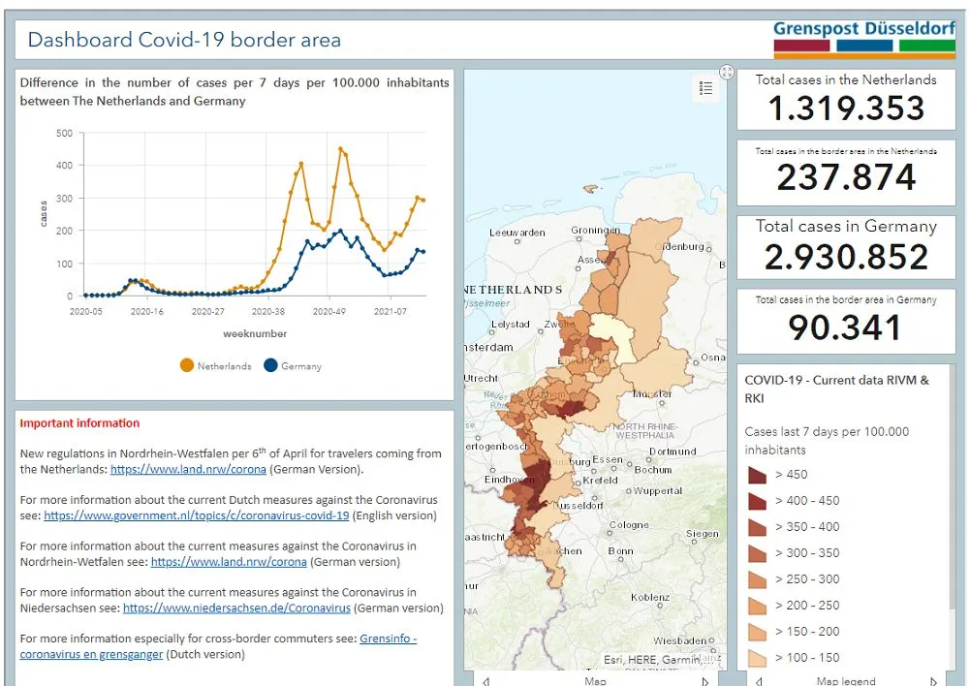
Task: Click the circular fullscreen expand icon on the map
Action: (726, 71)
